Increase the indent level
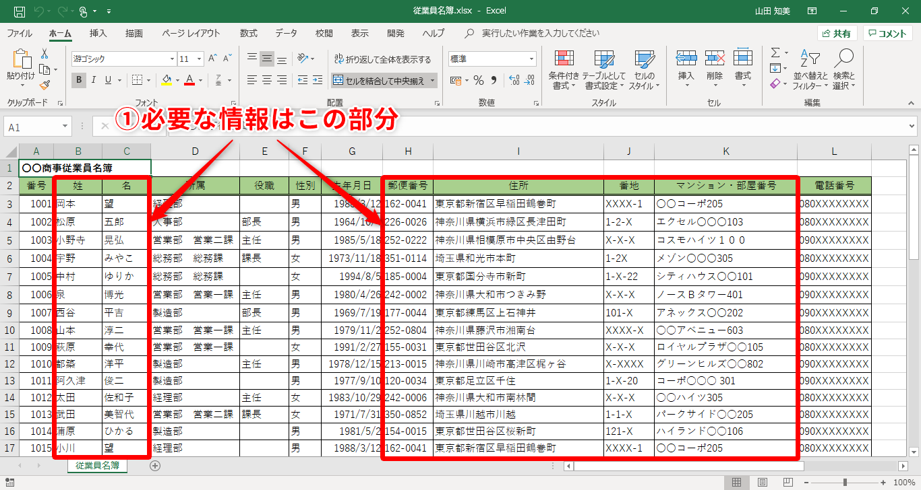 pyautogui.click(x=318, y=80)
